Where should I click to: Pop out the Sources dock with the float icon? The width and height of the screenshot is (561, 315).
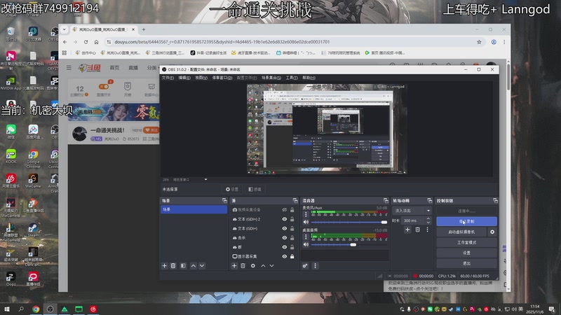(x=295, y=201)
